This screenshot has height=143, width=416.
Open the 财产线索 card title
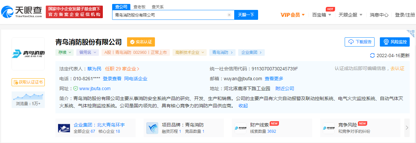point(259,125)
